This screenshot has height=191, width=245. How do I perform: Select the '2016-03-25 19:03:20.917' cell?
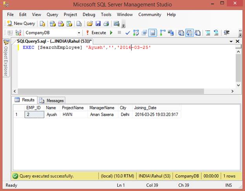click(157, 115)
